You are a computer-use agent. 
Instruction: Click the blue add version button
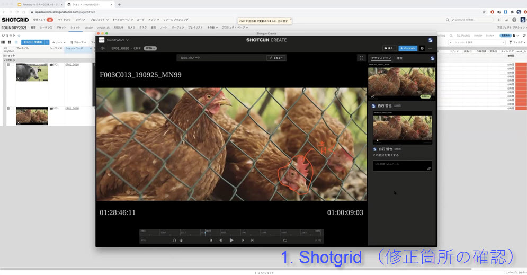point(408,48)
